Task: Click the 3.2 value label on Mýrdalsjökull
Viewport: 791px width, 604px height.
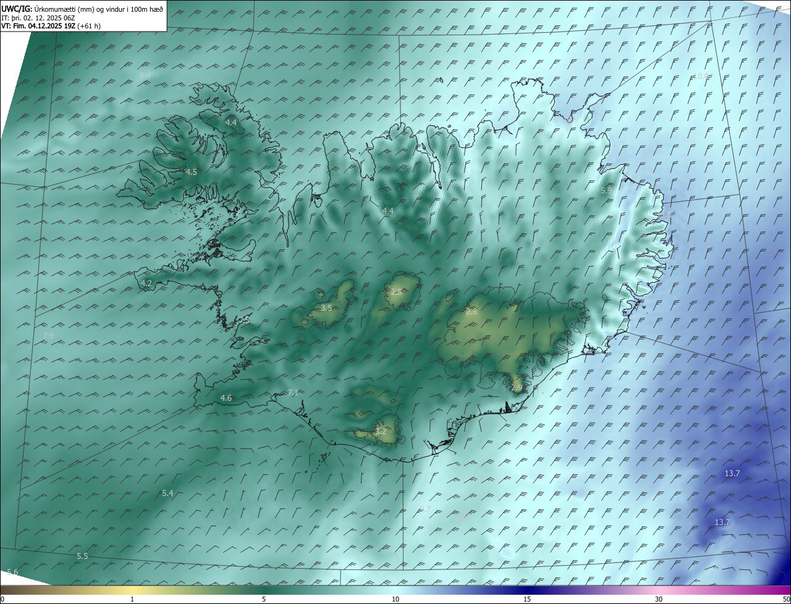Action: [381, 432]
